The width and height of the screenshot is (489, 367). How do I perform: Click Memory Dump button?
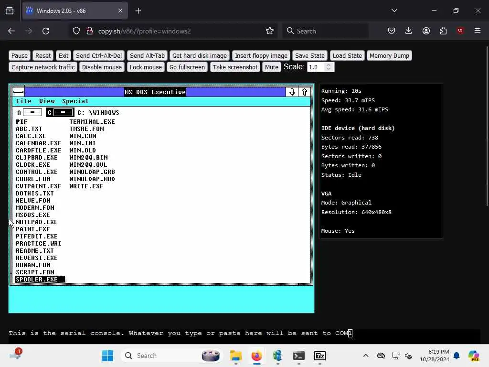click(x=389, y=55)
